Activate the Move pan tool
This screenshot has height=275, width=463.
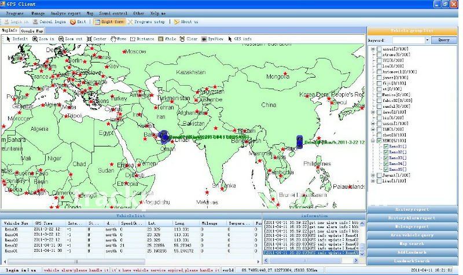coord(119,39)
